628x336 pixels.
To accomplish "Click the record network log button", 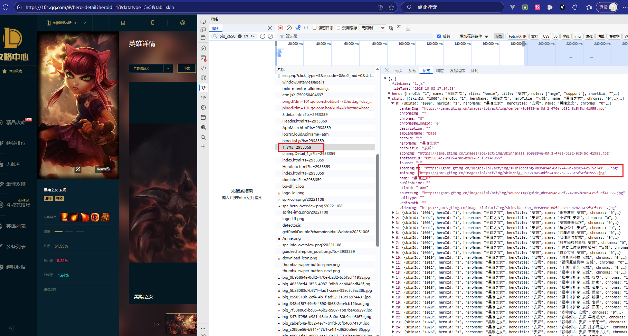I will coord(280,28).
